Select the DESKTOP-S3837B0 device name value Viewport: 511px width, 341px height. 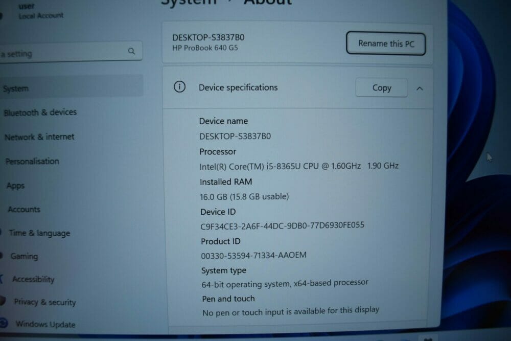click(235, 137)
